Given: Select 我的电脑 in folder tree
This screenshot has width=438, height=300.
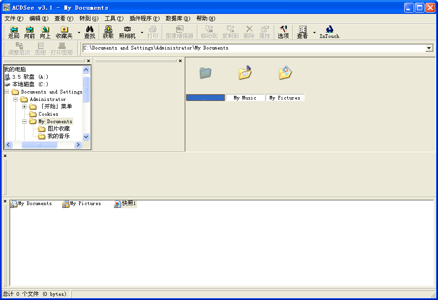Looking at the screenshot, I should click(x=15, y=69).
